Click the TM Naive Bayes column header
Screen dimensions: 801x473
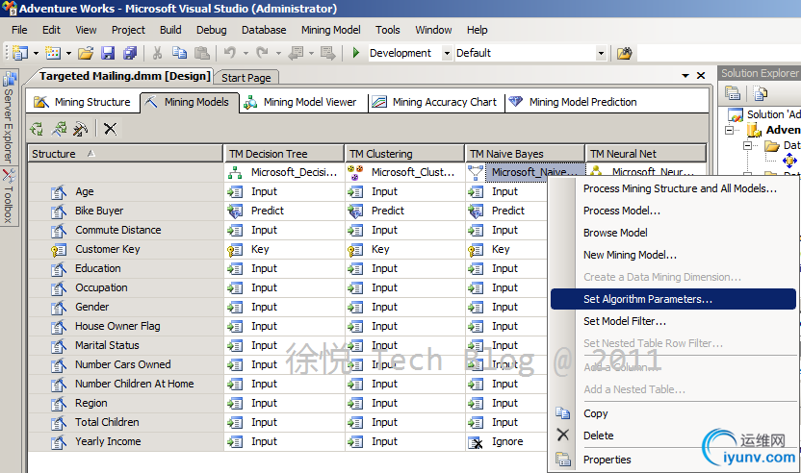tap(525, 154)
